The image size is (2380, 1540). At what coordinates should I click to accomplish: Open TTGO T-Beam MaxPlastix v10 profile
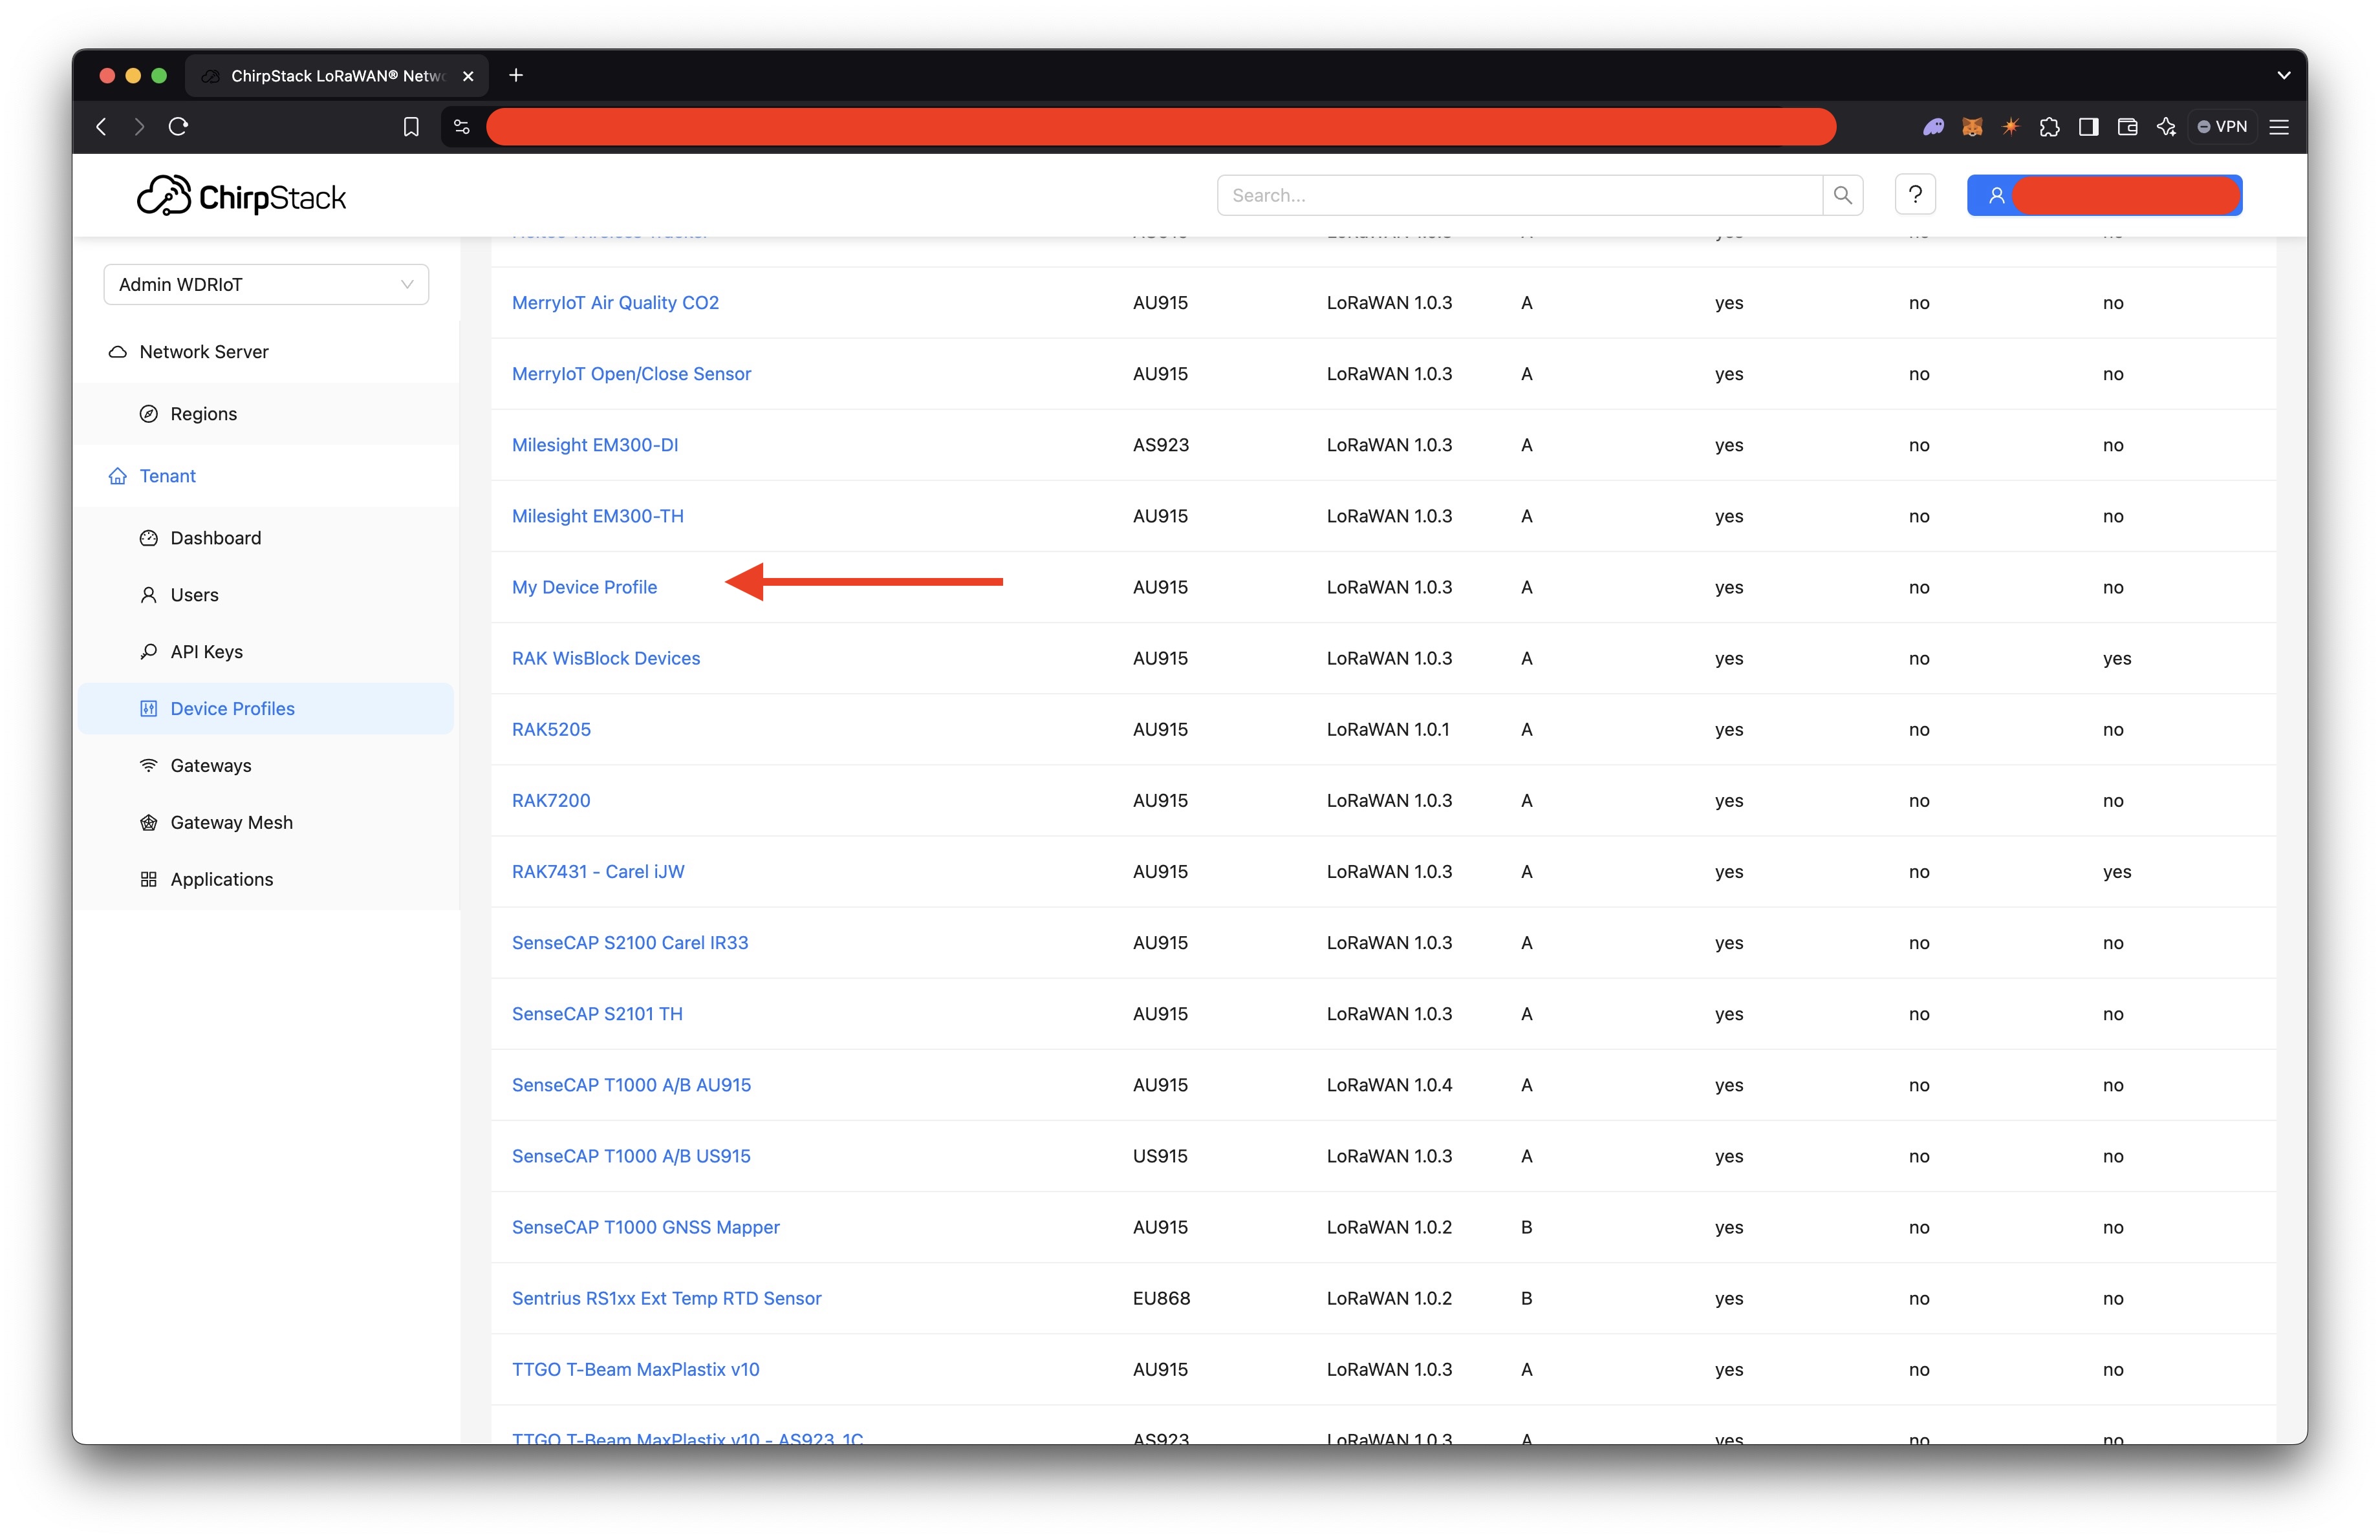635,1369
